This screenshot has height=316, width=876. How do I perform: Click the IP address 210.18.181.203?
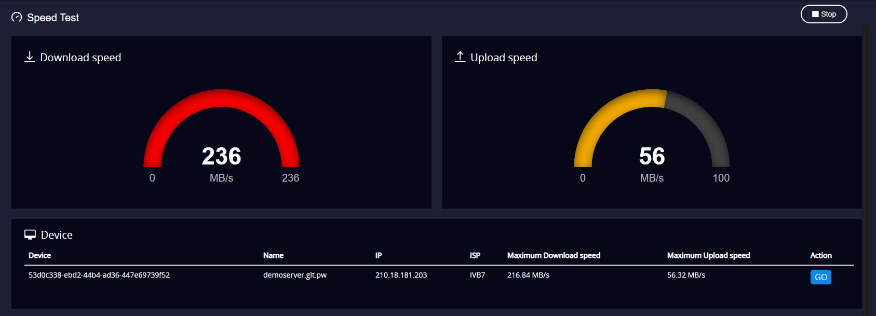(x=401, y=275)
